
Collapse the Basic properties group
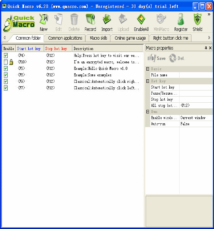pos(148,69)
